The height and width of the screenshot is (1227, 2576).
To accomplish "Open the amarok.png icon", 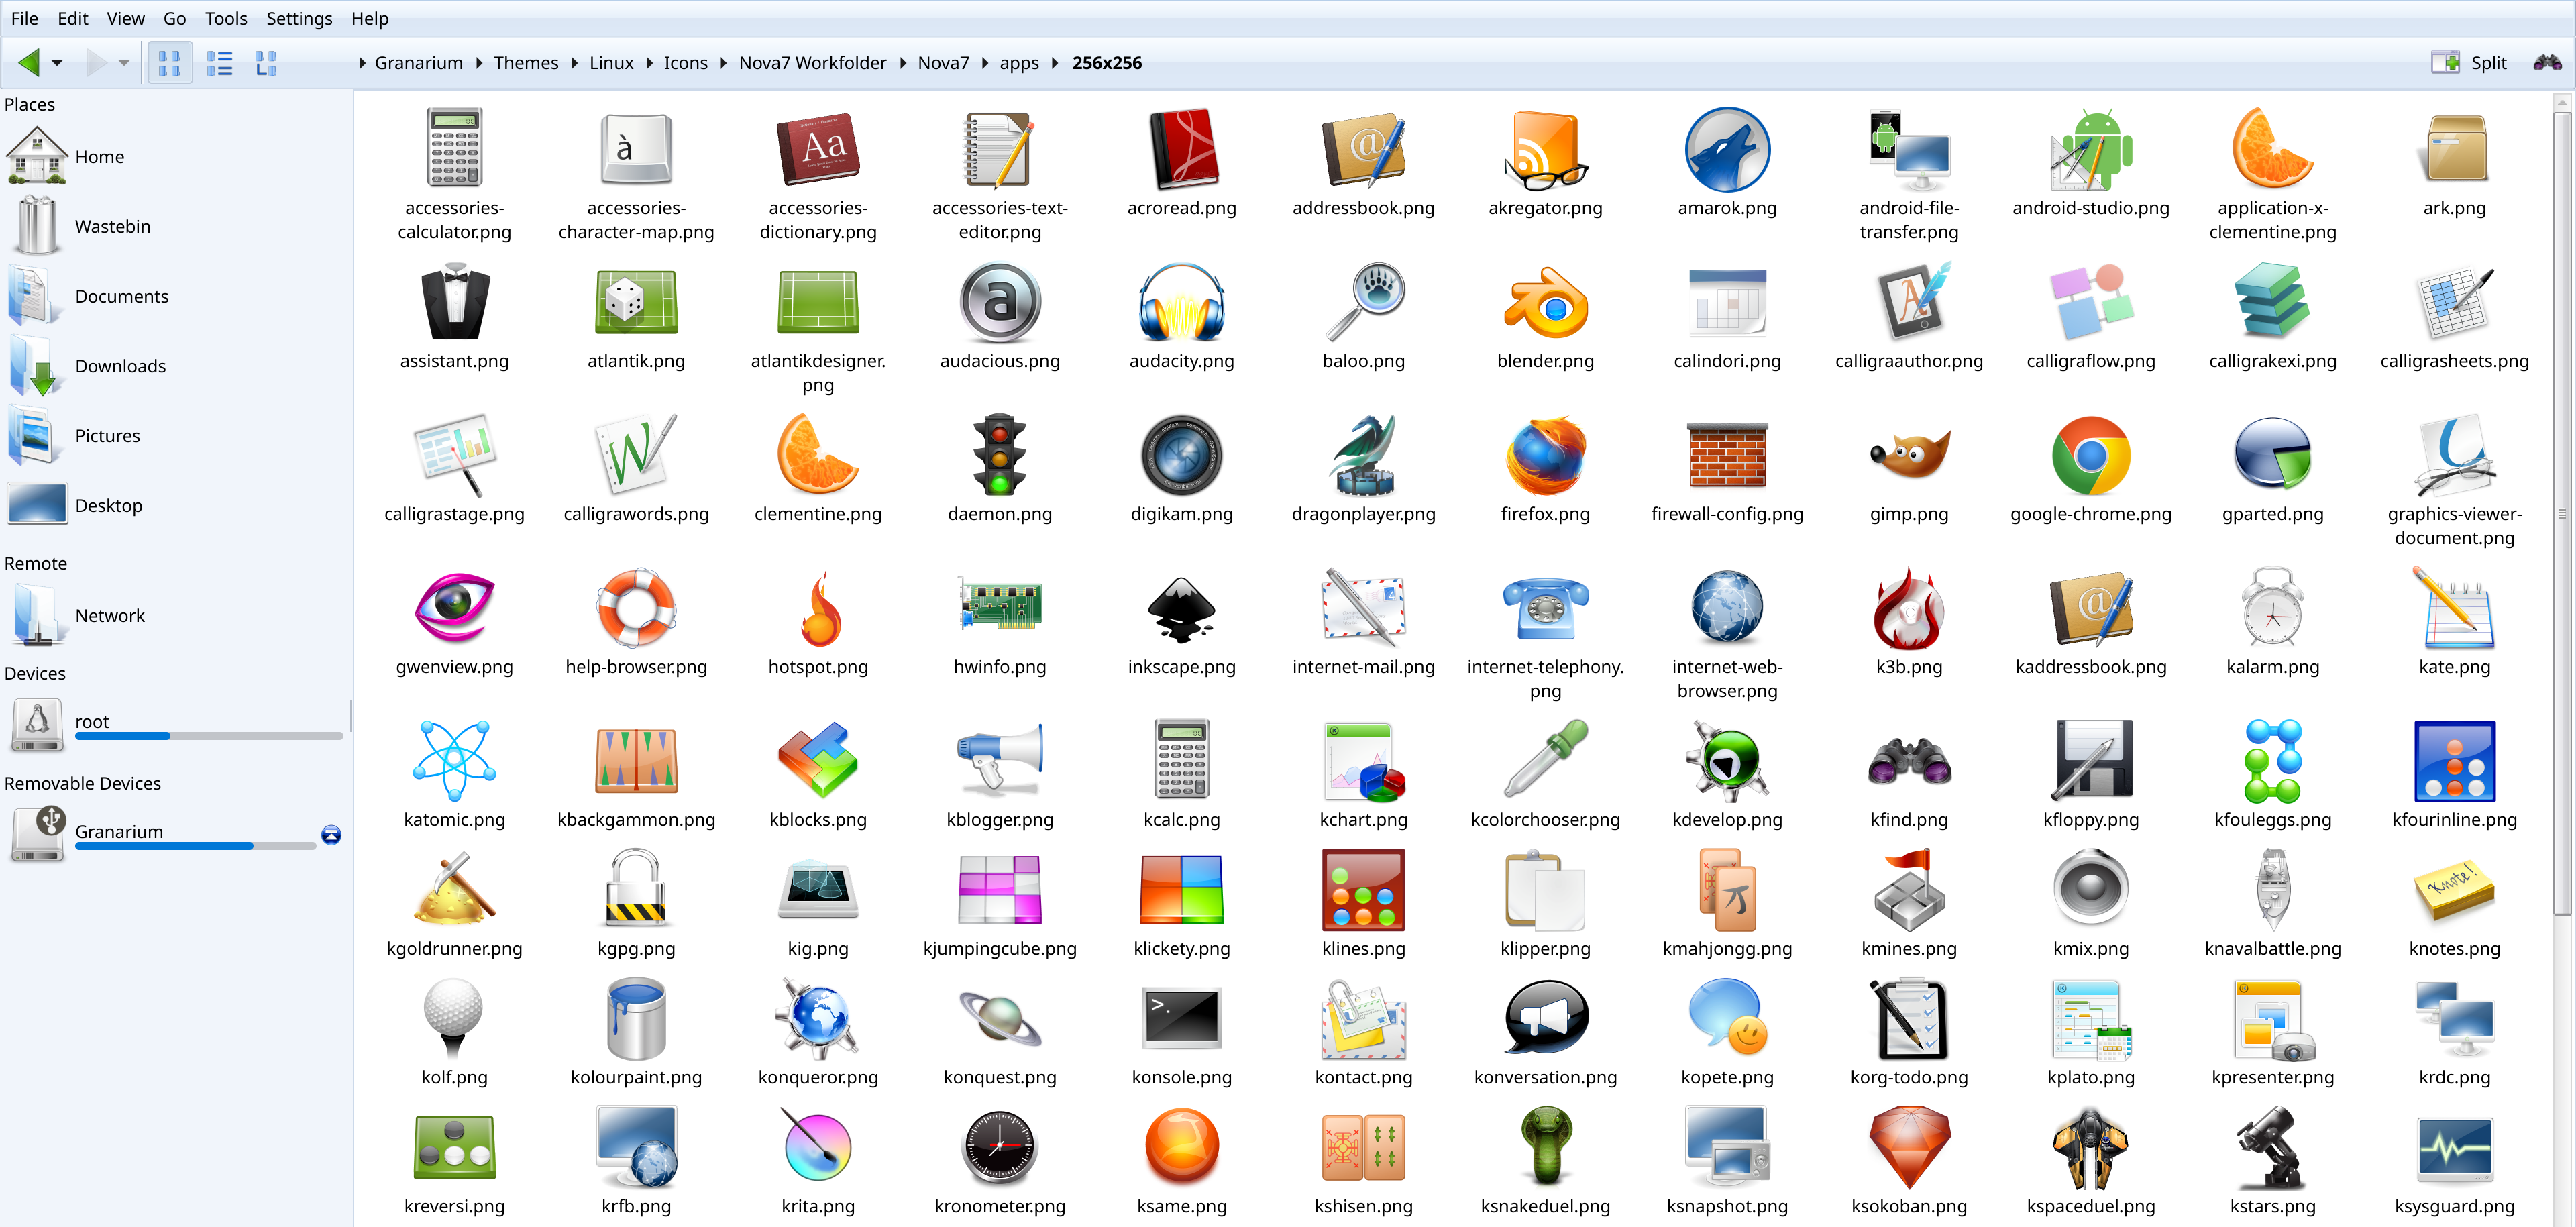I will coord(1727,151).
